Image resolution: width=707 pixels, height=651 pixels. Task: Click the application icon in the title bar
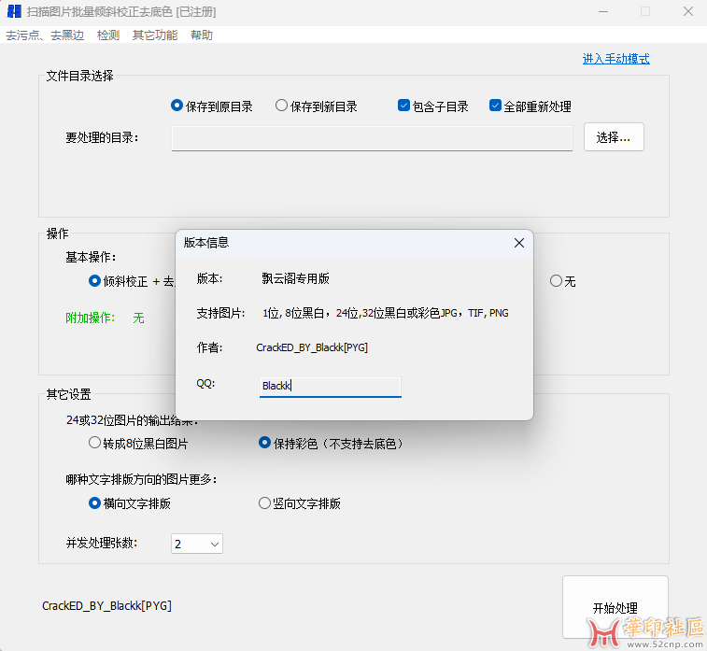tap(14, 11)
